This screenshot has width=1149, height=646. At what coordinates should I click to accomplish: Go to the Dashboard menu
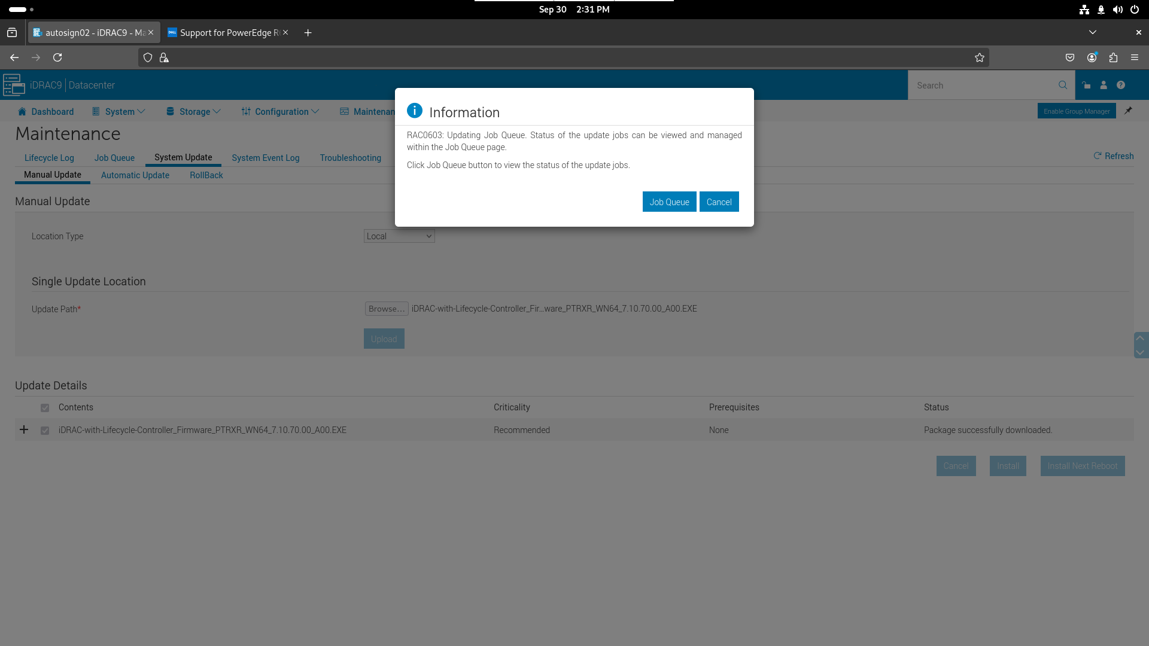[x=46, y=112]
